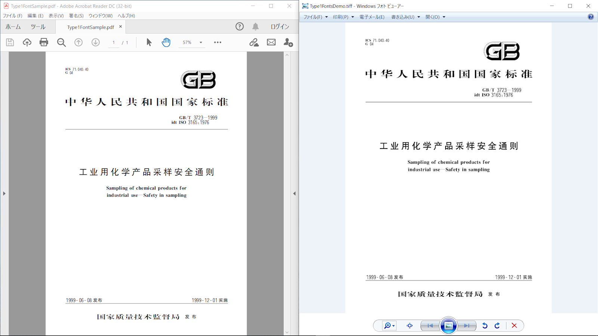Click the share link icon in Acrobat

(254, 42)
